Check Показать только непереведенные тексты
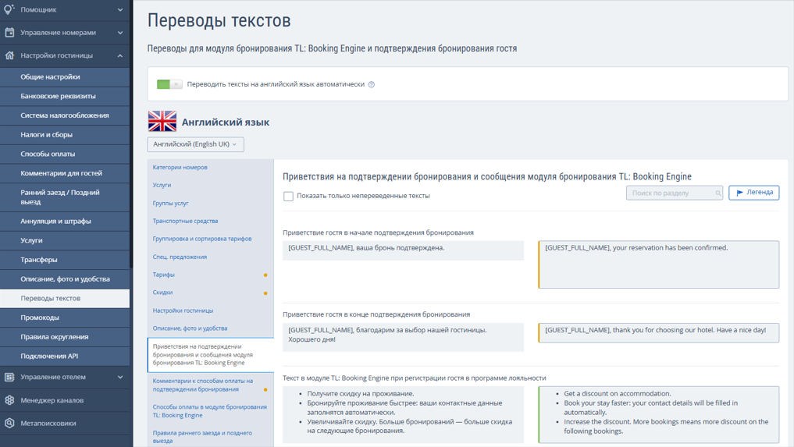 (x=288, y=196)
